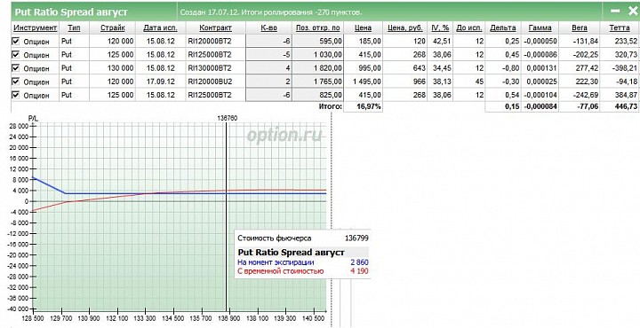Image resolution: width=640 pixels, height=328 pixels.
Task: Sort by the Инструмент column header
Action: coord(35,27)
